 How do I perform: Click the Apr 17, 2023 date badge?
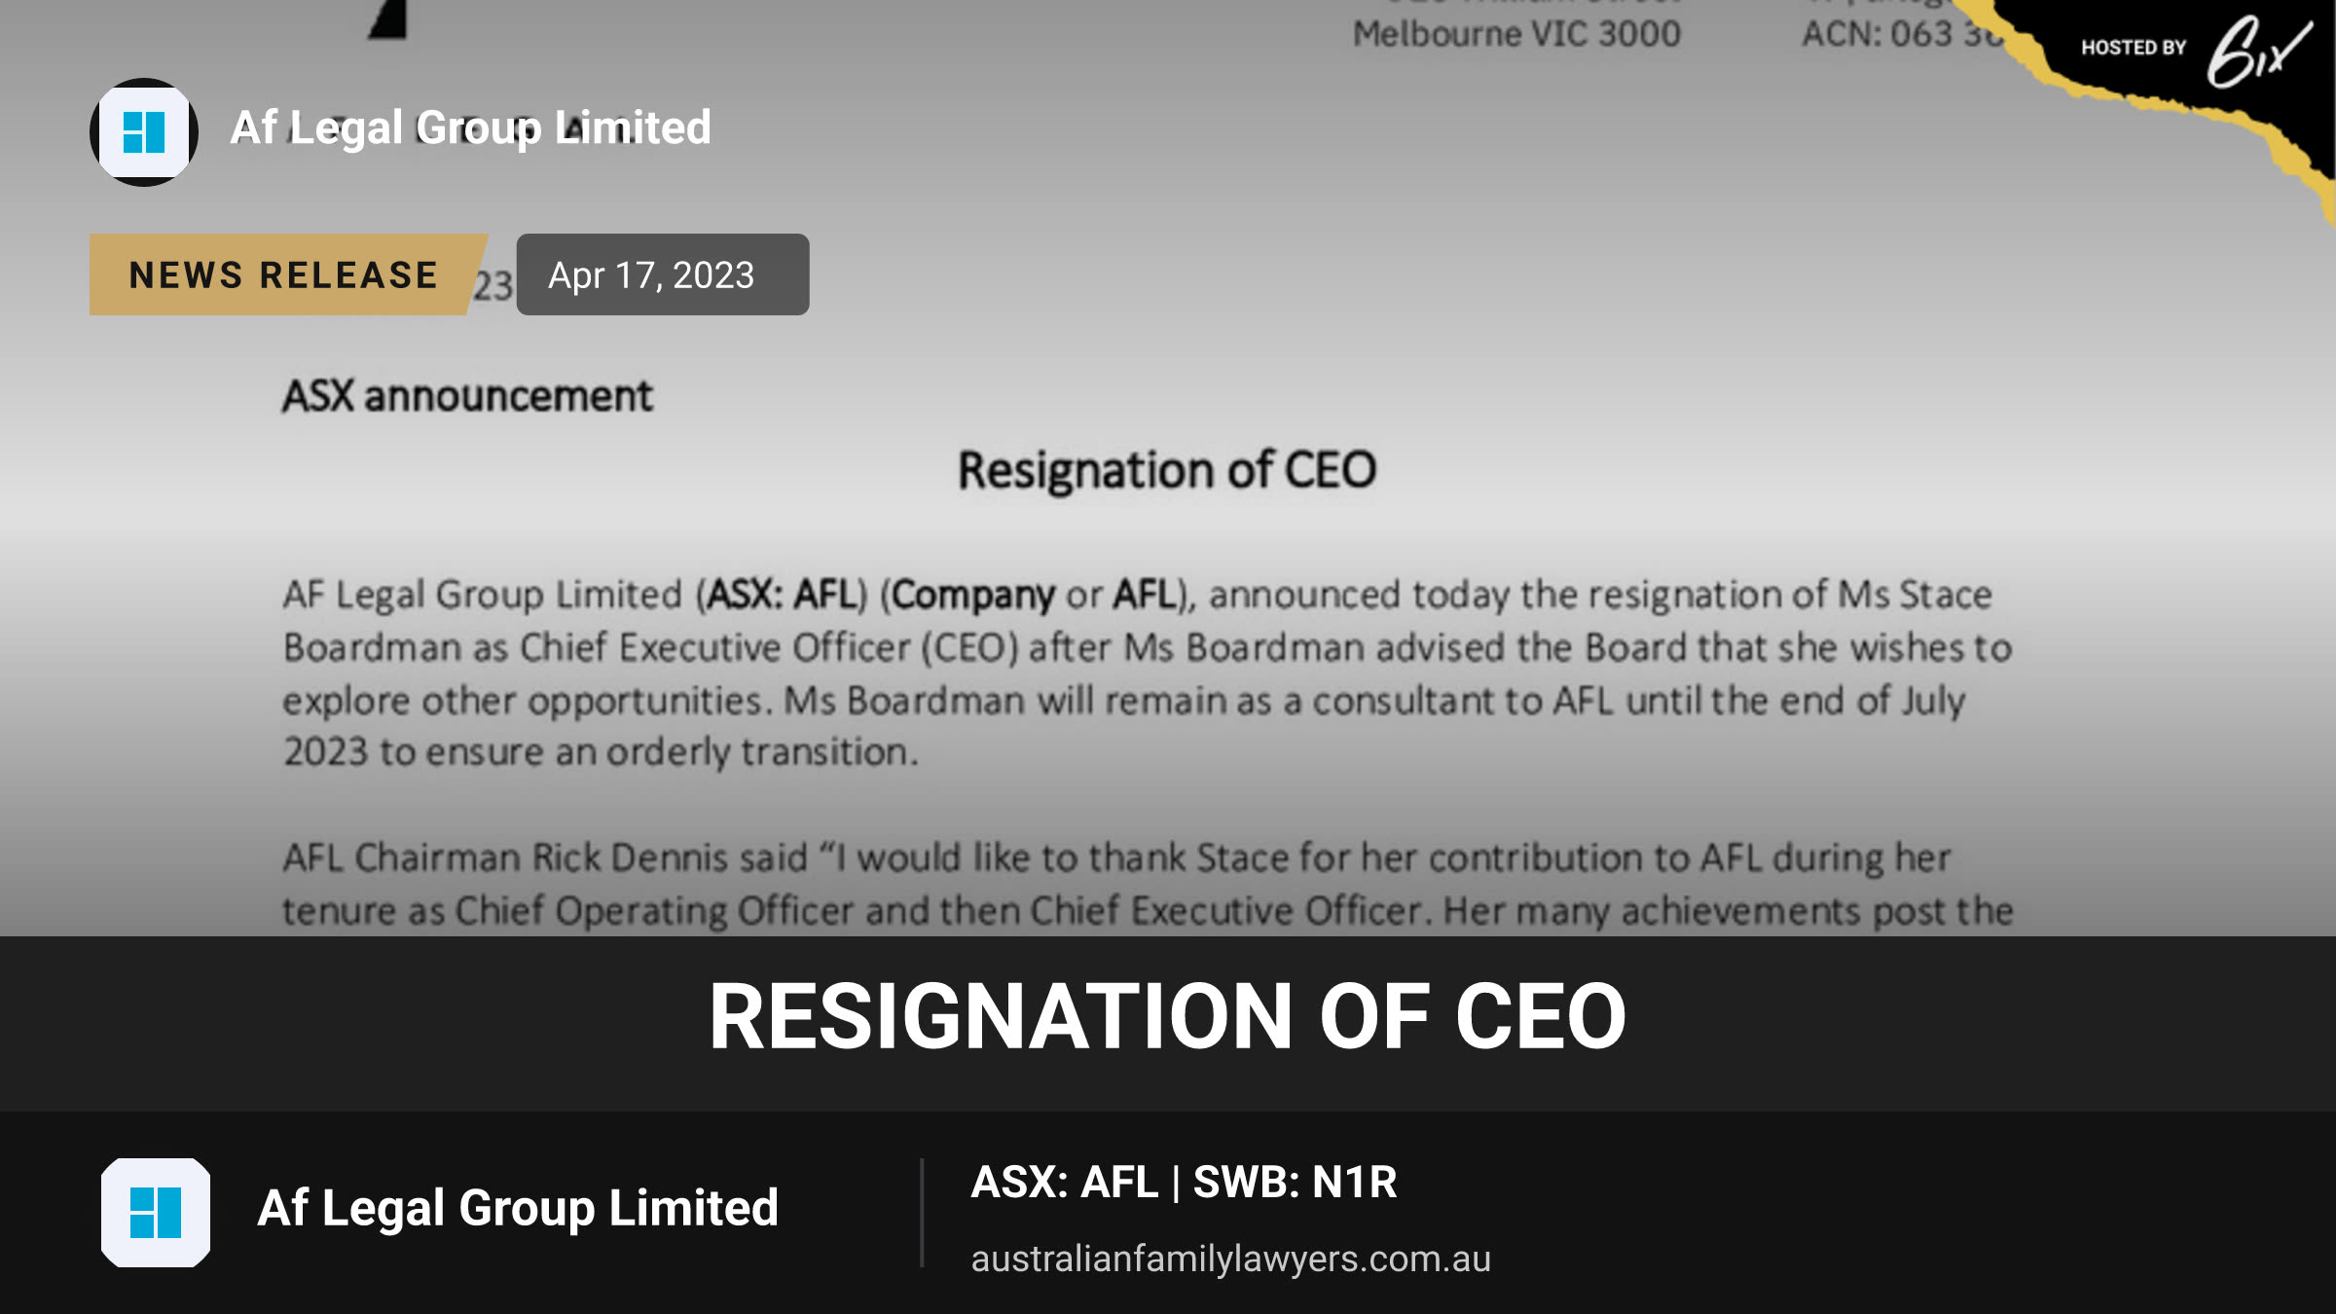(x=662, y=274)
